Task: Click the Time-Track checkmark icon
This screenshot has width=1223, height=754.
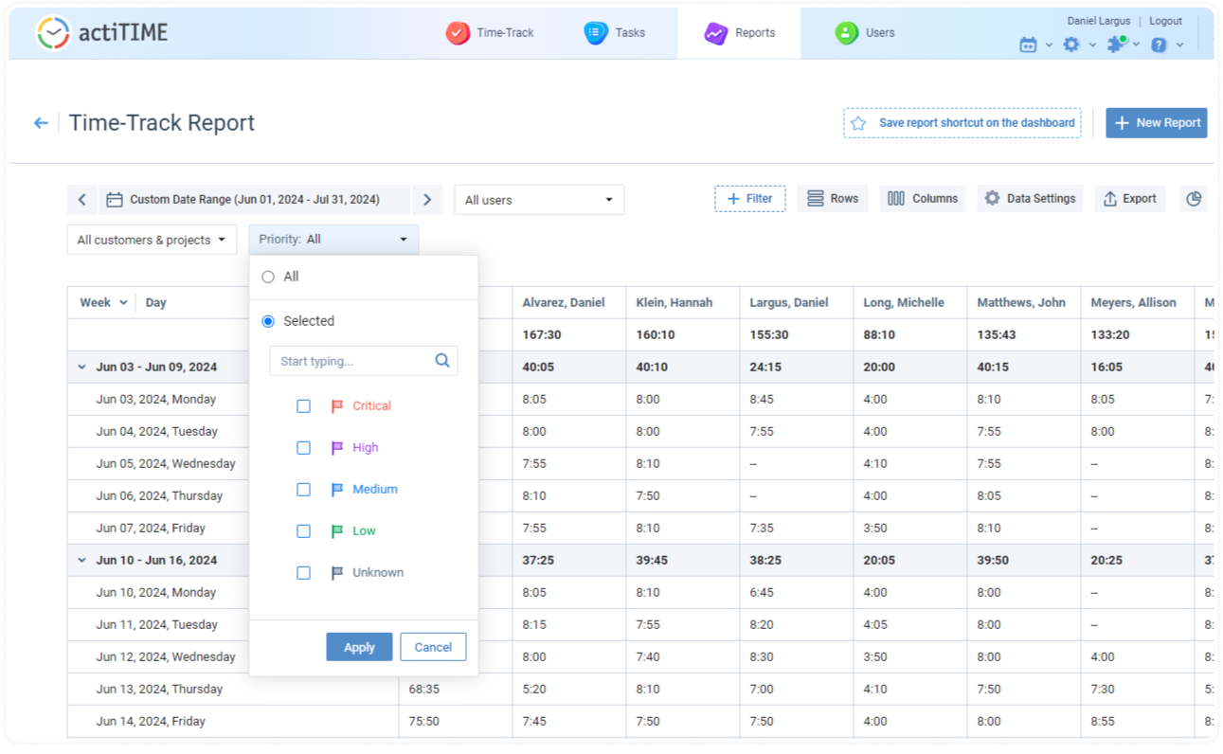Action: point(458,33)
